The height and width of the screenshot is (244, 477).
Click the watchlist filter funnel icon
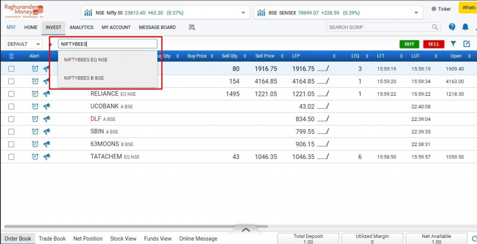[453, 44]
